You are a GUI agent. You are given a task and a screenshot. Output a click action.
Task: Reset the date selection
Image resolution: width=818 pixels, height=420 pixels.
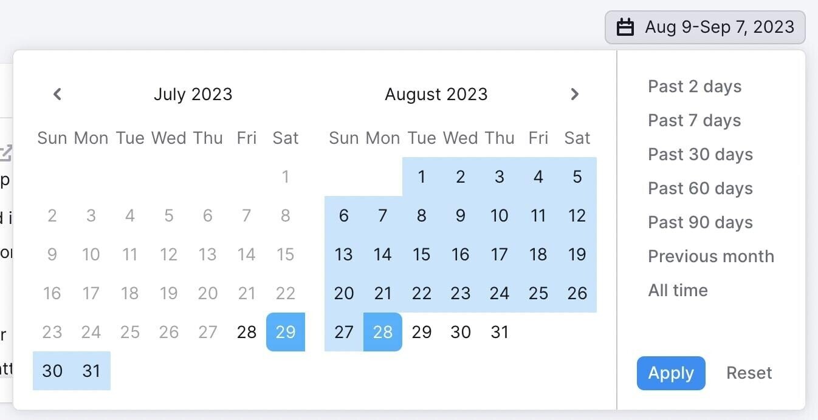tap(749, 373)
